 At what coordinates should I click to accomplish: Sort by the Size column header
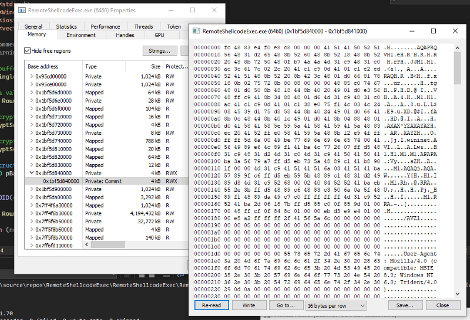coord(144,66)
